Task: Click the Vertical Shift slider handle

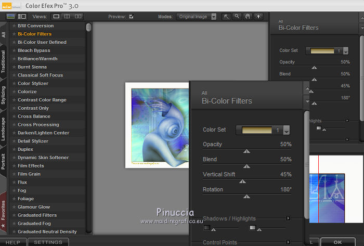Action: (242, 182)
